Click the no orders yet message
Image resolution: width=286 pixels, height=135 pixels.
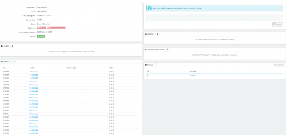(x=71, y=52)
